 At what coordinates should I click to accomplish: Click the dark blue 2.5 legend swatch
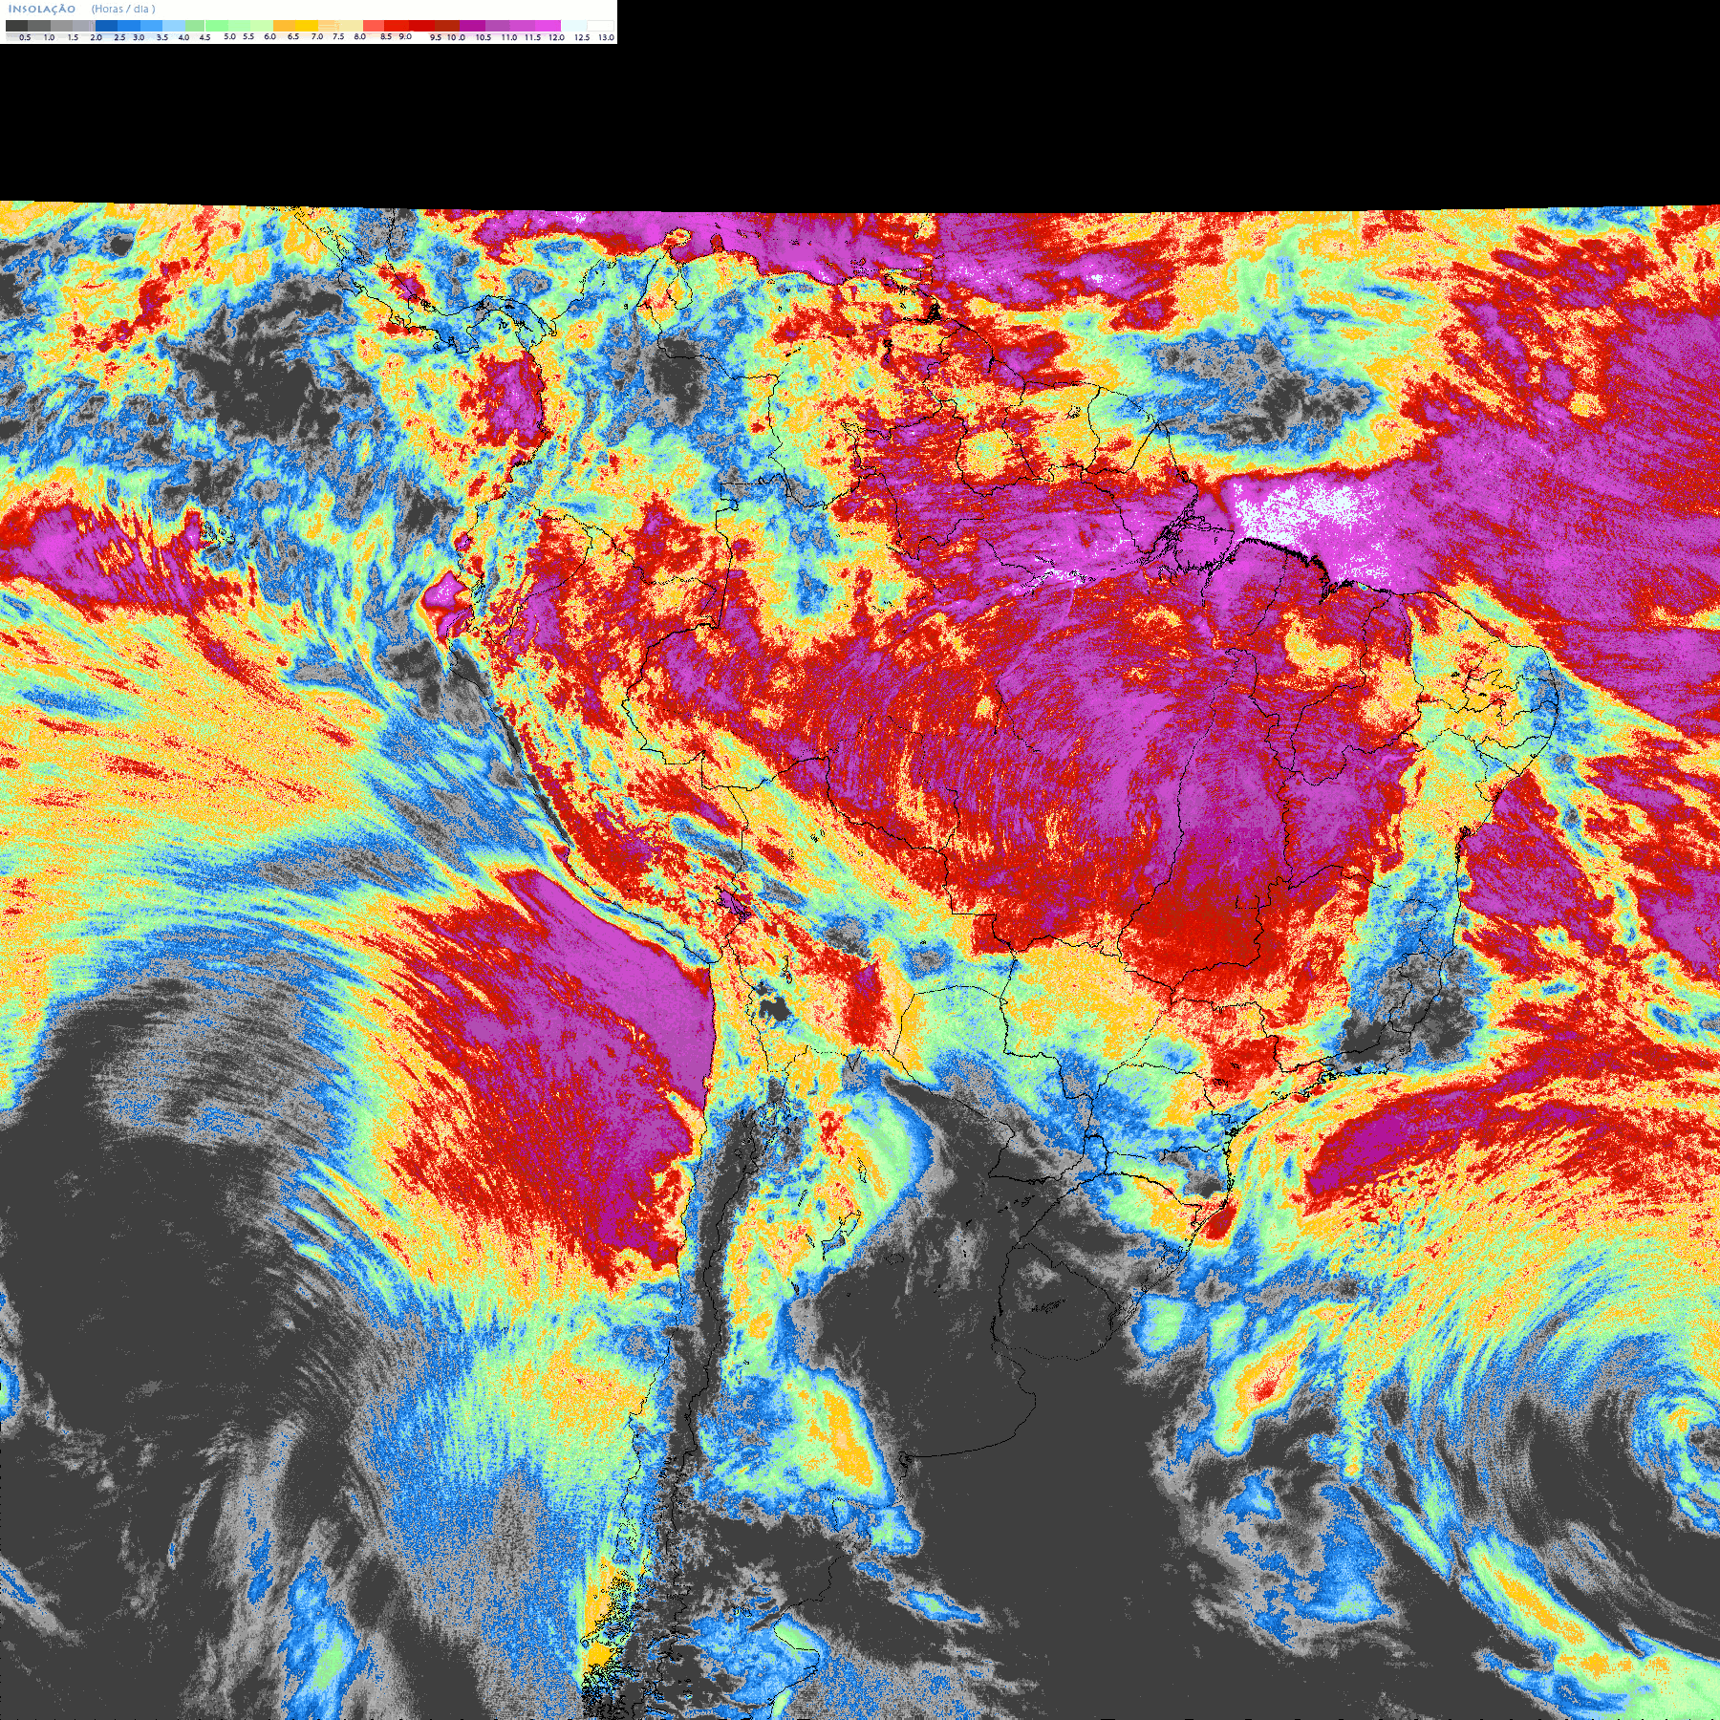[106, 26]
